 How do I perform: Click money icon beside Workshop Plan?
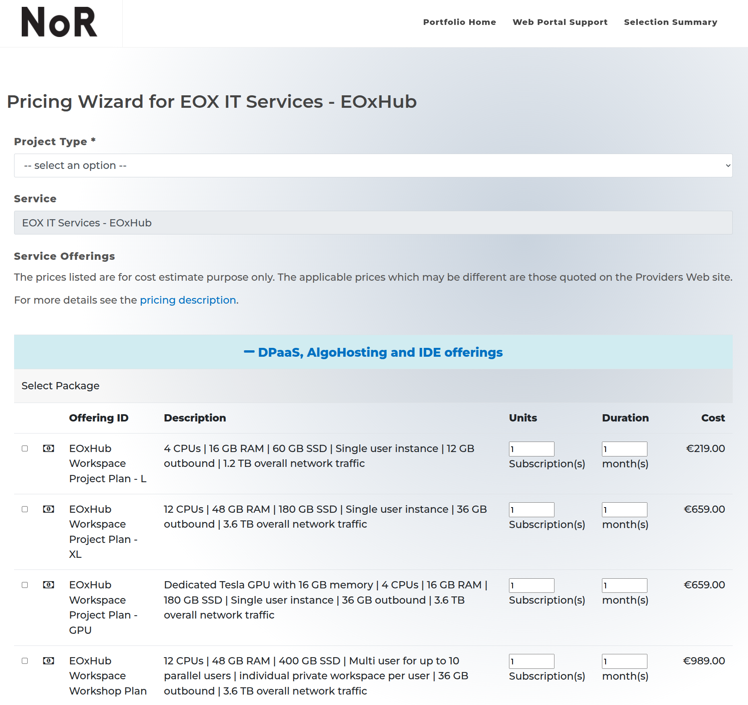click(49, 661)
